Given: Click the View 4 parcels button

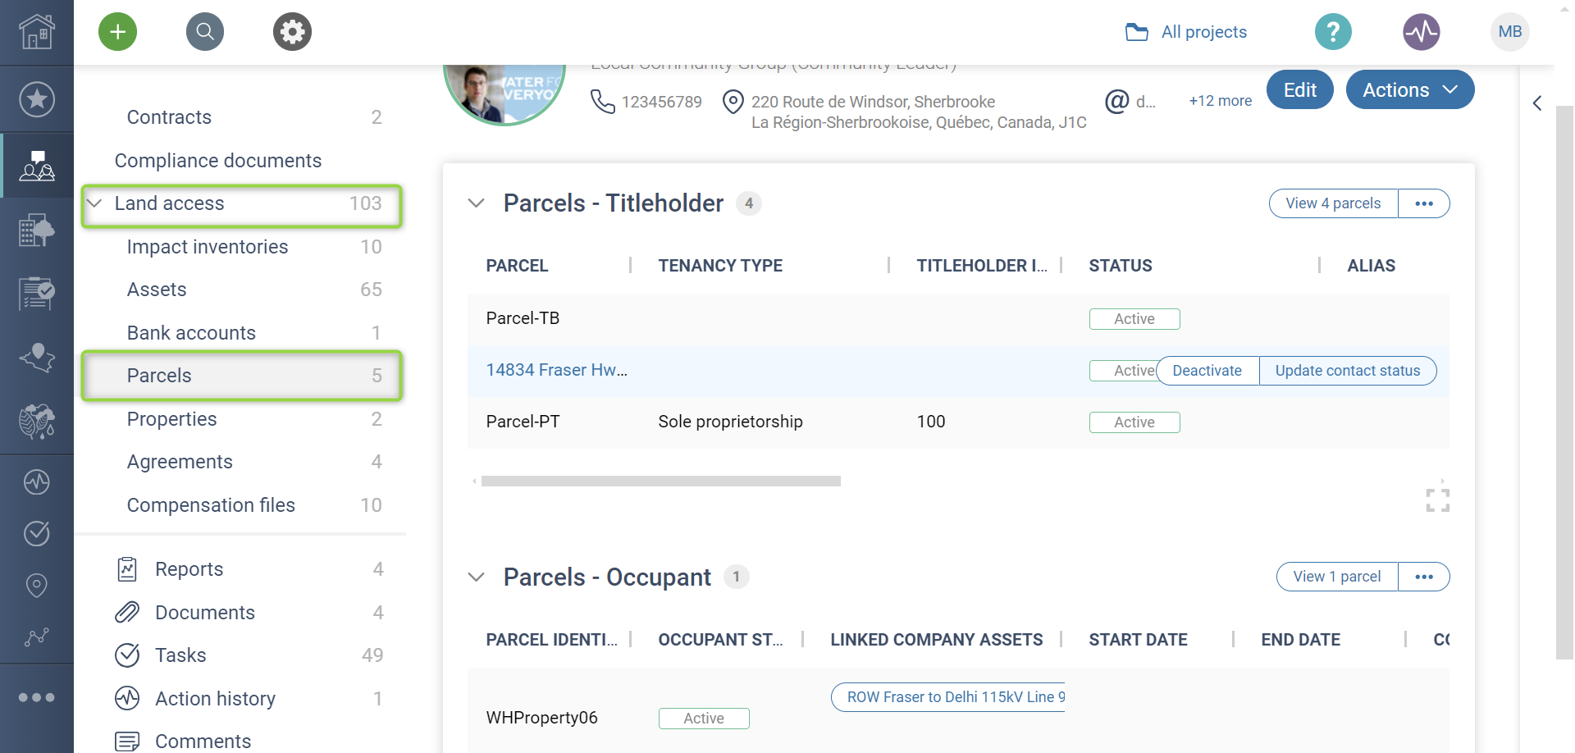Looking at the screenshot, I should (1333, 203).
